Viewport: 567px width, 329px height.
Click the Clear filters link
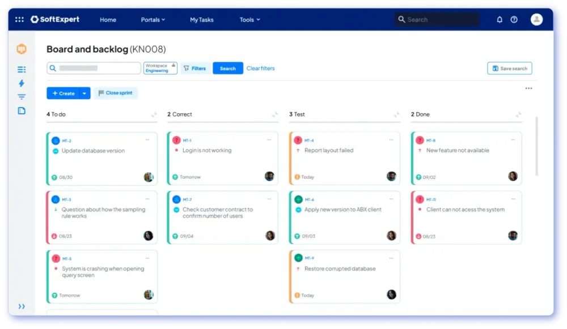click(260, 69)
